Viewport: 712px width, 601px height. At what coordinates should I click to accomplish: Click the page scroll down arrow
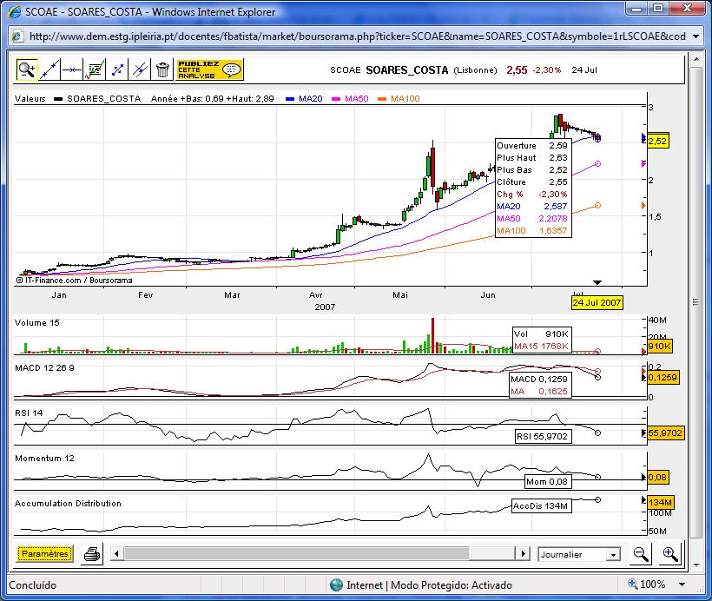[x=696, y=565]
